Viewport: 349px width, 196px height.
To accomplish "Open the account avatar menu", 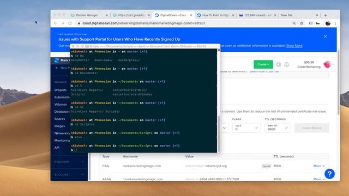I will (327, 64).
